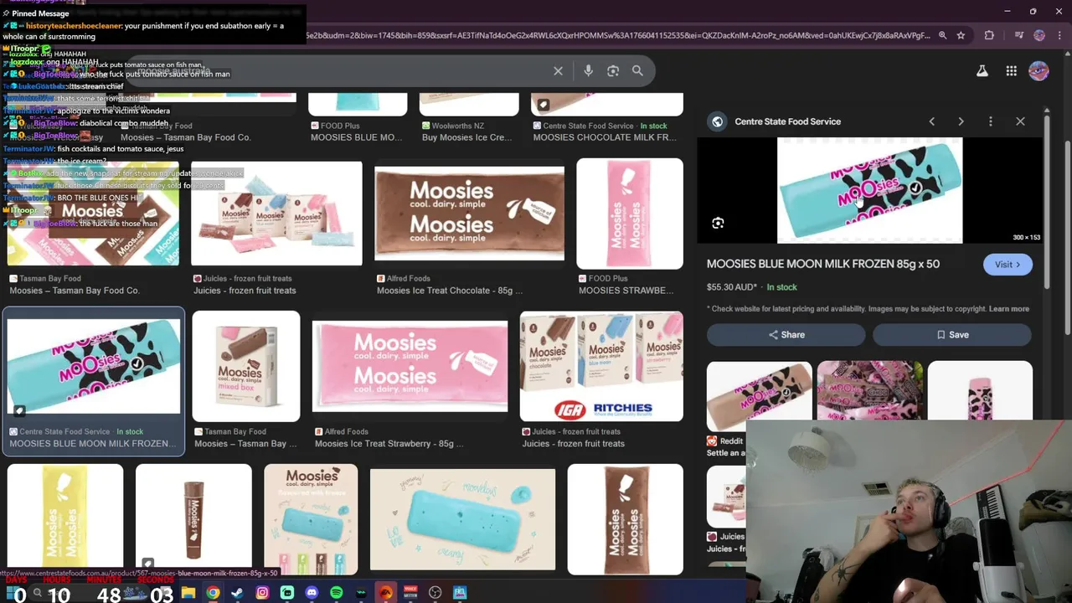This screenshot has width=1072, height=603.
Task: Open Juicies frozen fruit treats boxes image
Action: point(276,214)
